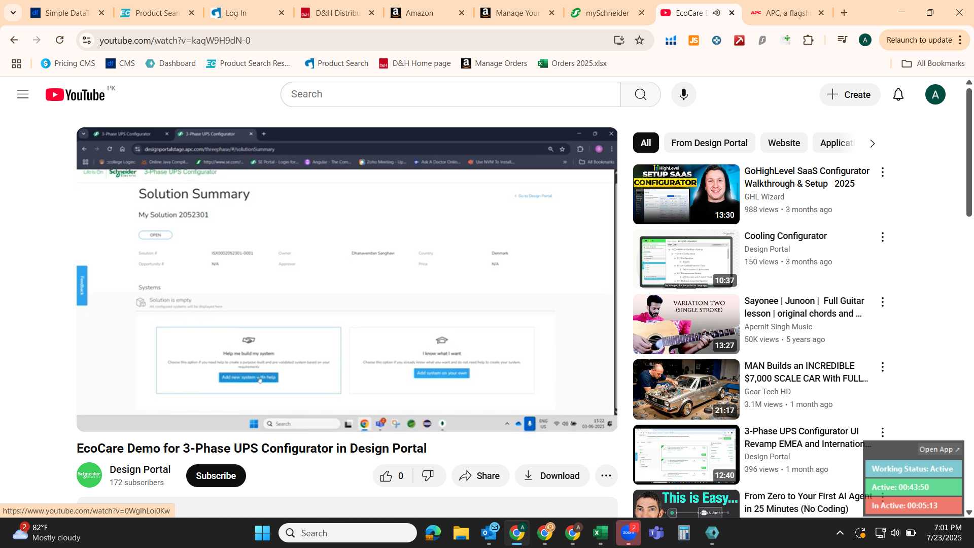Open File Explorer from the taskbar

461,533
